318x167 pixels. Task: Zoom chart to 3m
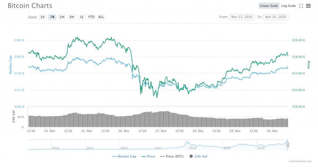coord(72,17)
